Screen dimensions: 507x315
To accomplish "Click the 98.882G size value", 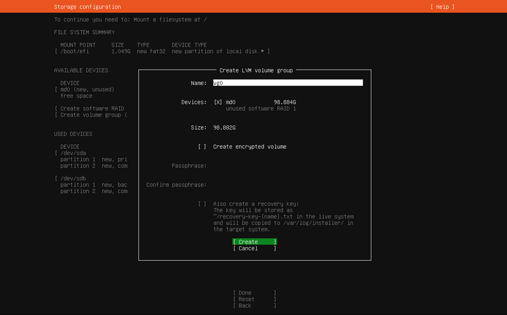I will [x=224, y=128].
